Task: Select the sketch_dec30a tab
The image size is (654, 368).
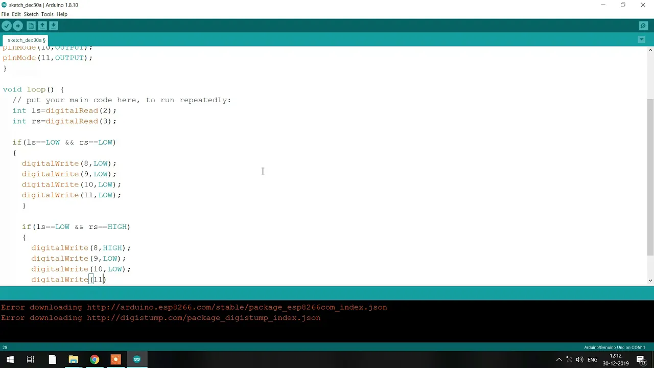Action: coord(26,40)
